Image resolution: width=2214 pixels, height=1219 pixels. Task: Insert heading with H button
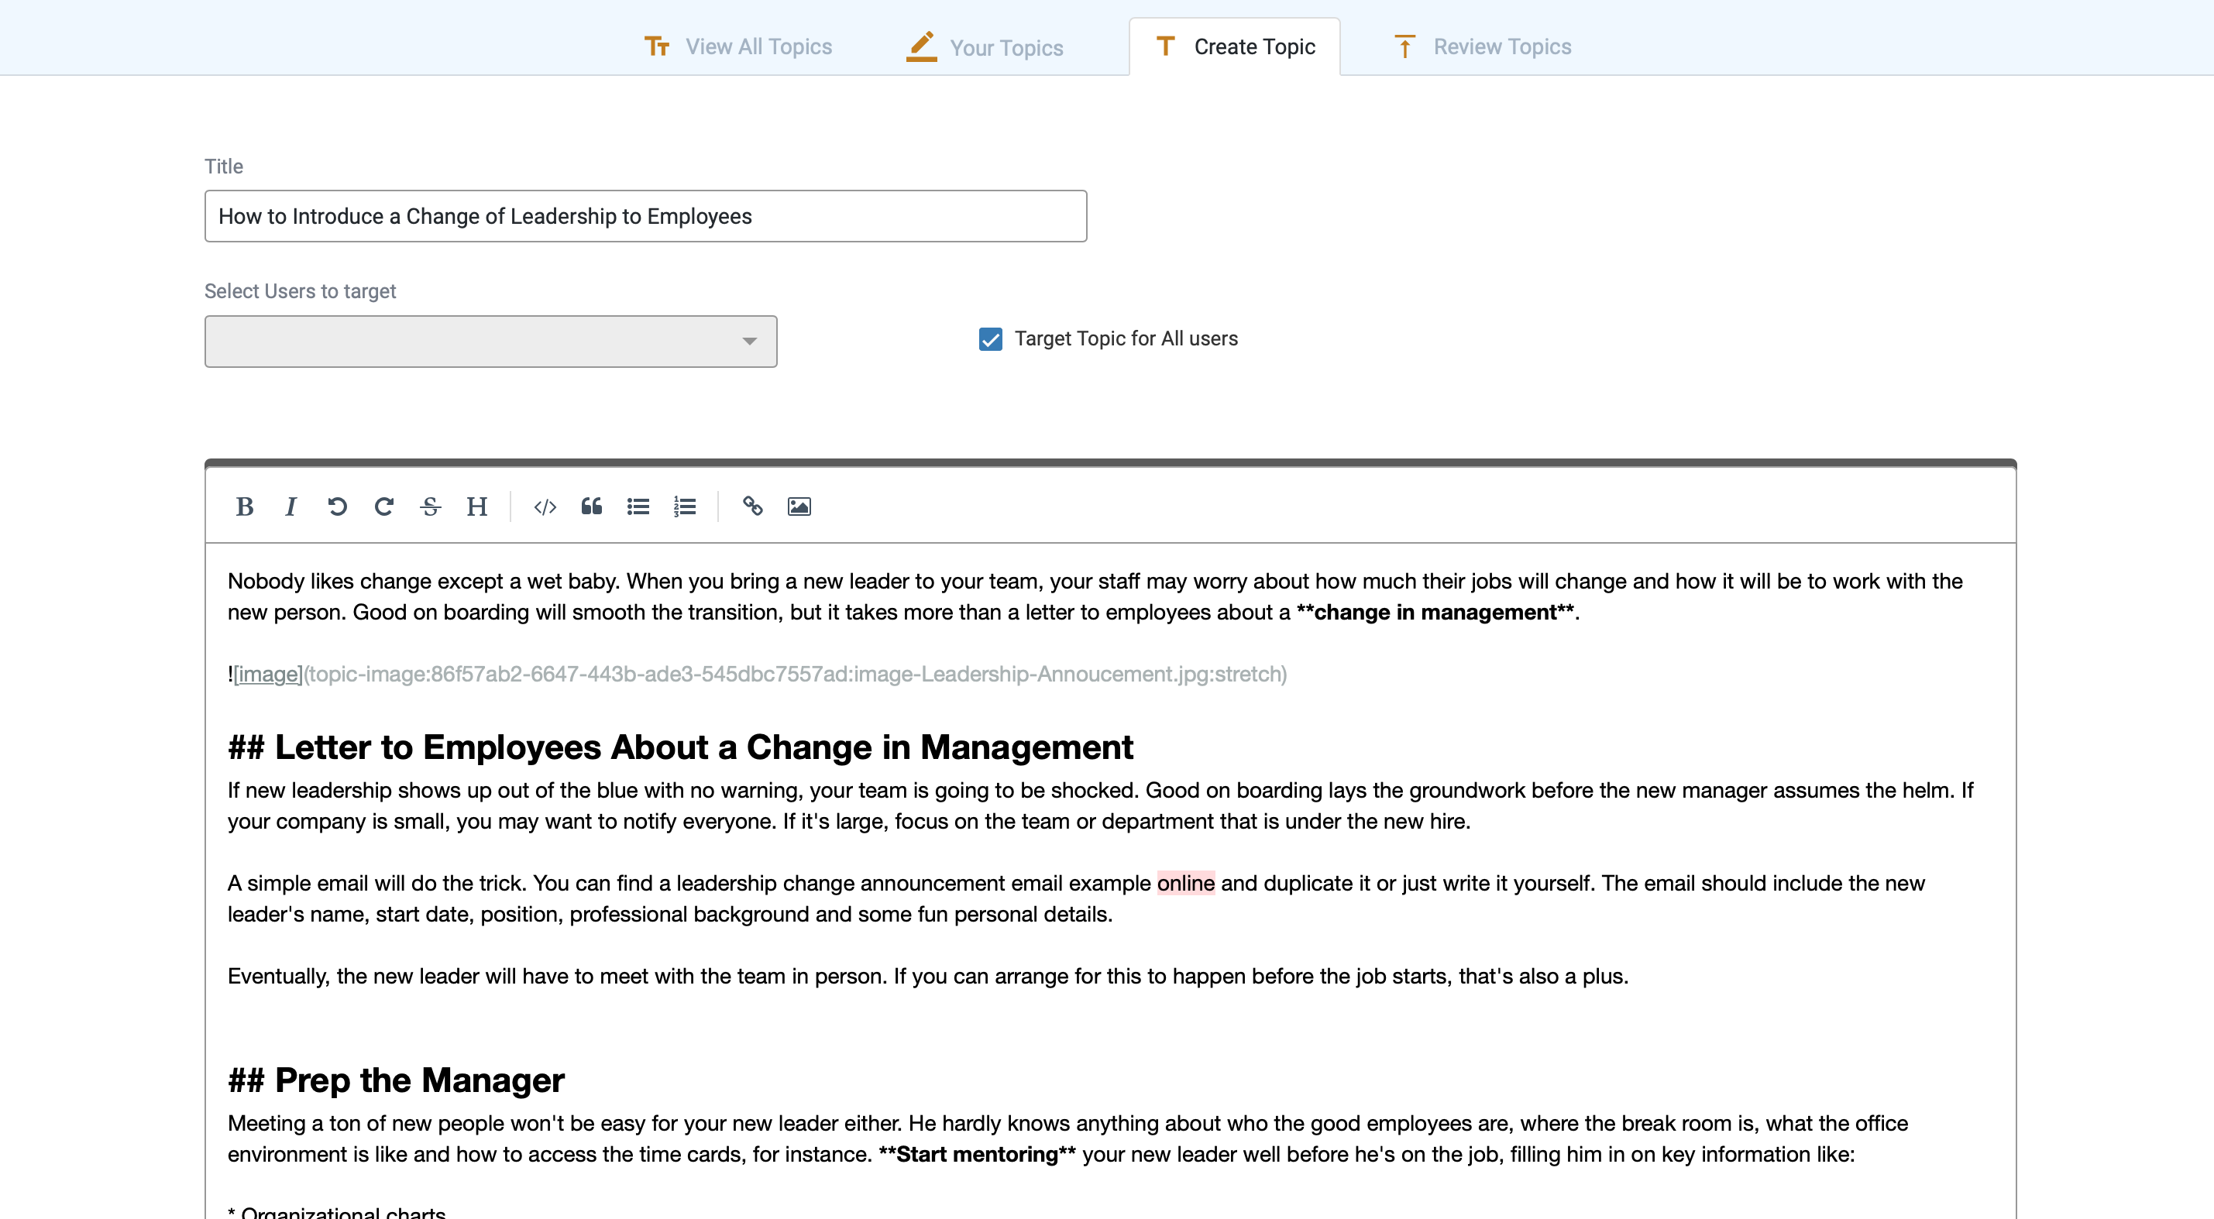point(477,506)
